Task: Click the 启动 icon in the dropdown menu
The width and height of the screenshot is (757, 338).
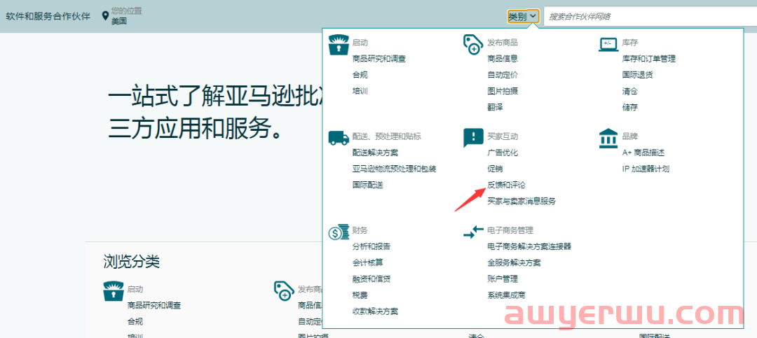Action: pyautogui.click(x=339, y=45)
